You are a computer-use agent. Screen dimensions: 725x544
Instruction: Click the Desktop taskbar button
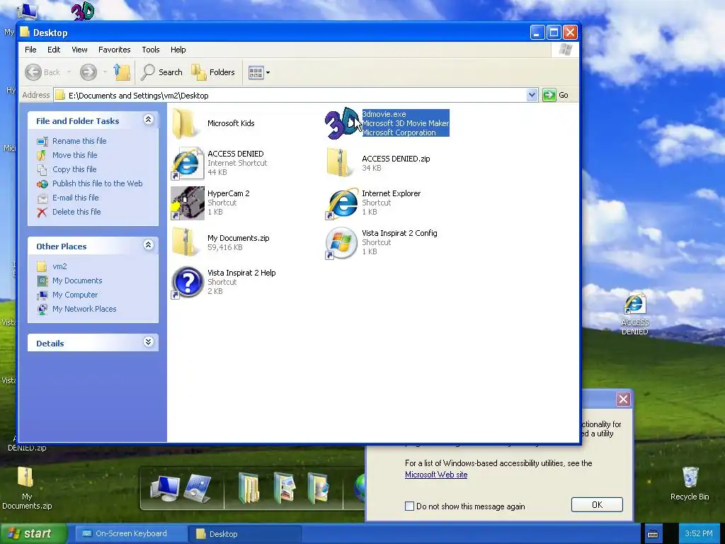245,534
